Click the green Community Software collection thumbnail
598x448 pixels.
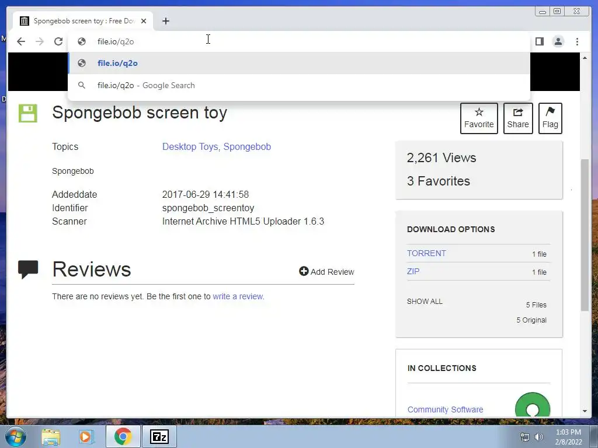[x=533, y=405]
